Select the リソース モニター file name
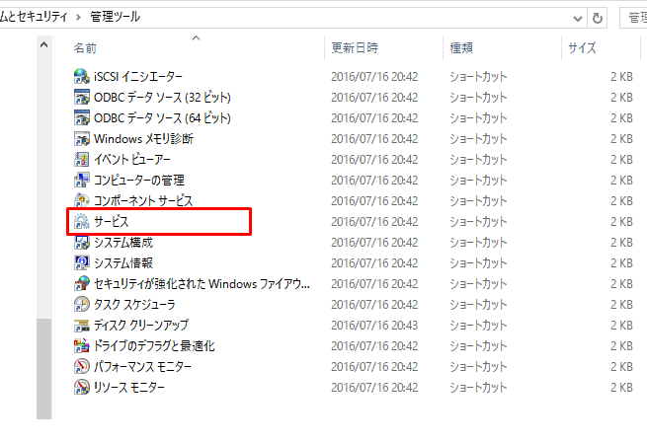 (129, 387)
